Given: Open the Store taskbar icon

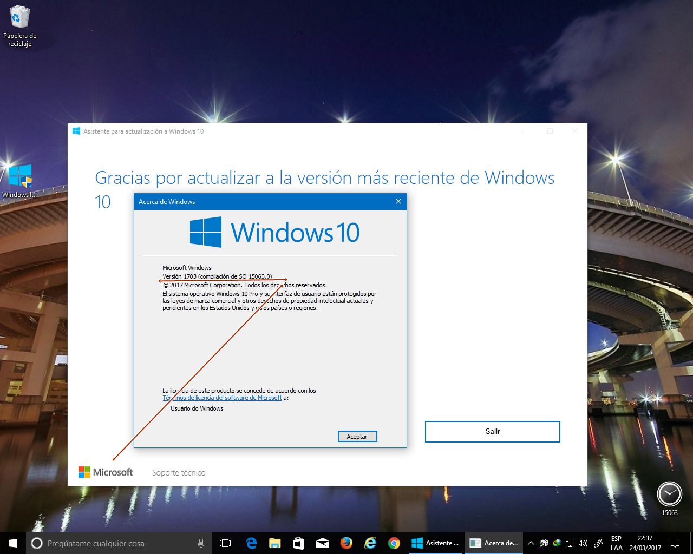Looking at the screenshot, I should click(x=299, y=543).
